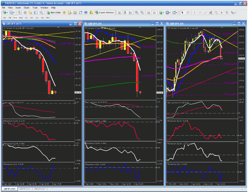
Task: Switch timeframe to H4
Action: (x=31, y=18)
